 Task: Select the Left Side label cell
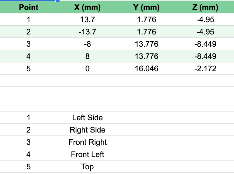tap(88, 118)
